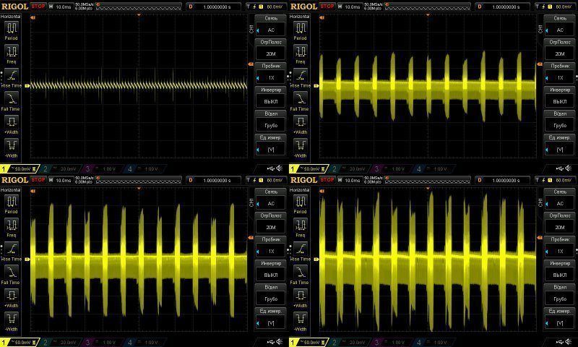Toggle the ОгрПолос 20M bandwidth limit in top-right scope
Screen dimensions: 578x347
pyautogui.click(x=560, y=50)
